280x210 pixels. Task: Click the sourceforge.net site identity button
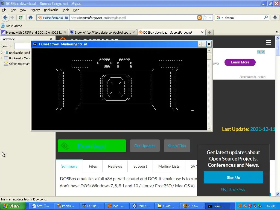pos(53,18)
